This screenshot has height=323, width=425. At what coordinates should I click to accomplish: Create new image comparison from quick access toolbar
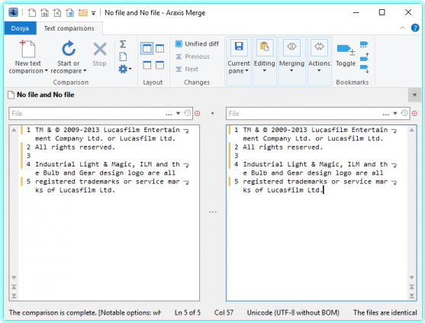click(57, 12)
